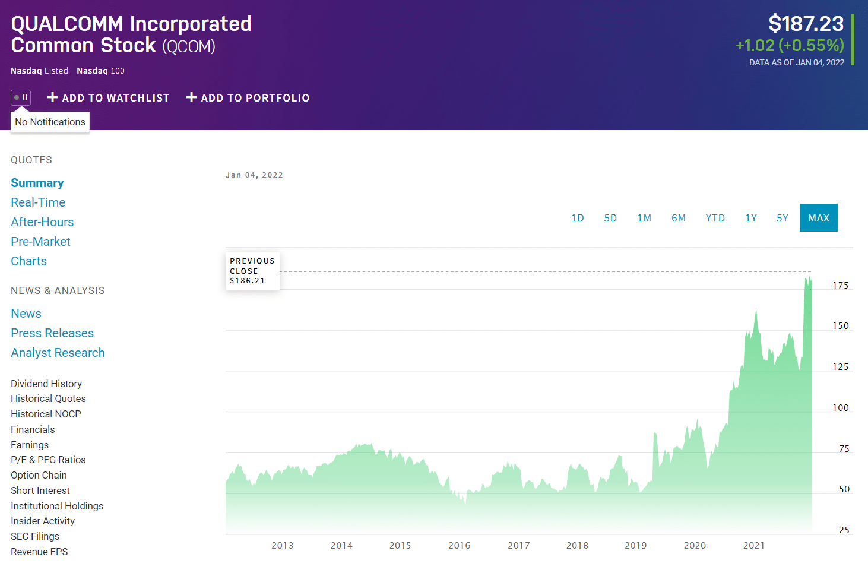
Task: Select the 1D chart range
Action: click(x=578, y=218)
